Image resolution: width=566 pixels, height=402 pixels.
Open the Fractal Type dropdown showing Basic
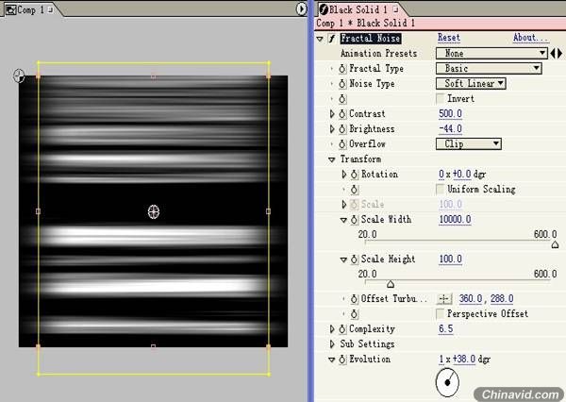point(489,68)
